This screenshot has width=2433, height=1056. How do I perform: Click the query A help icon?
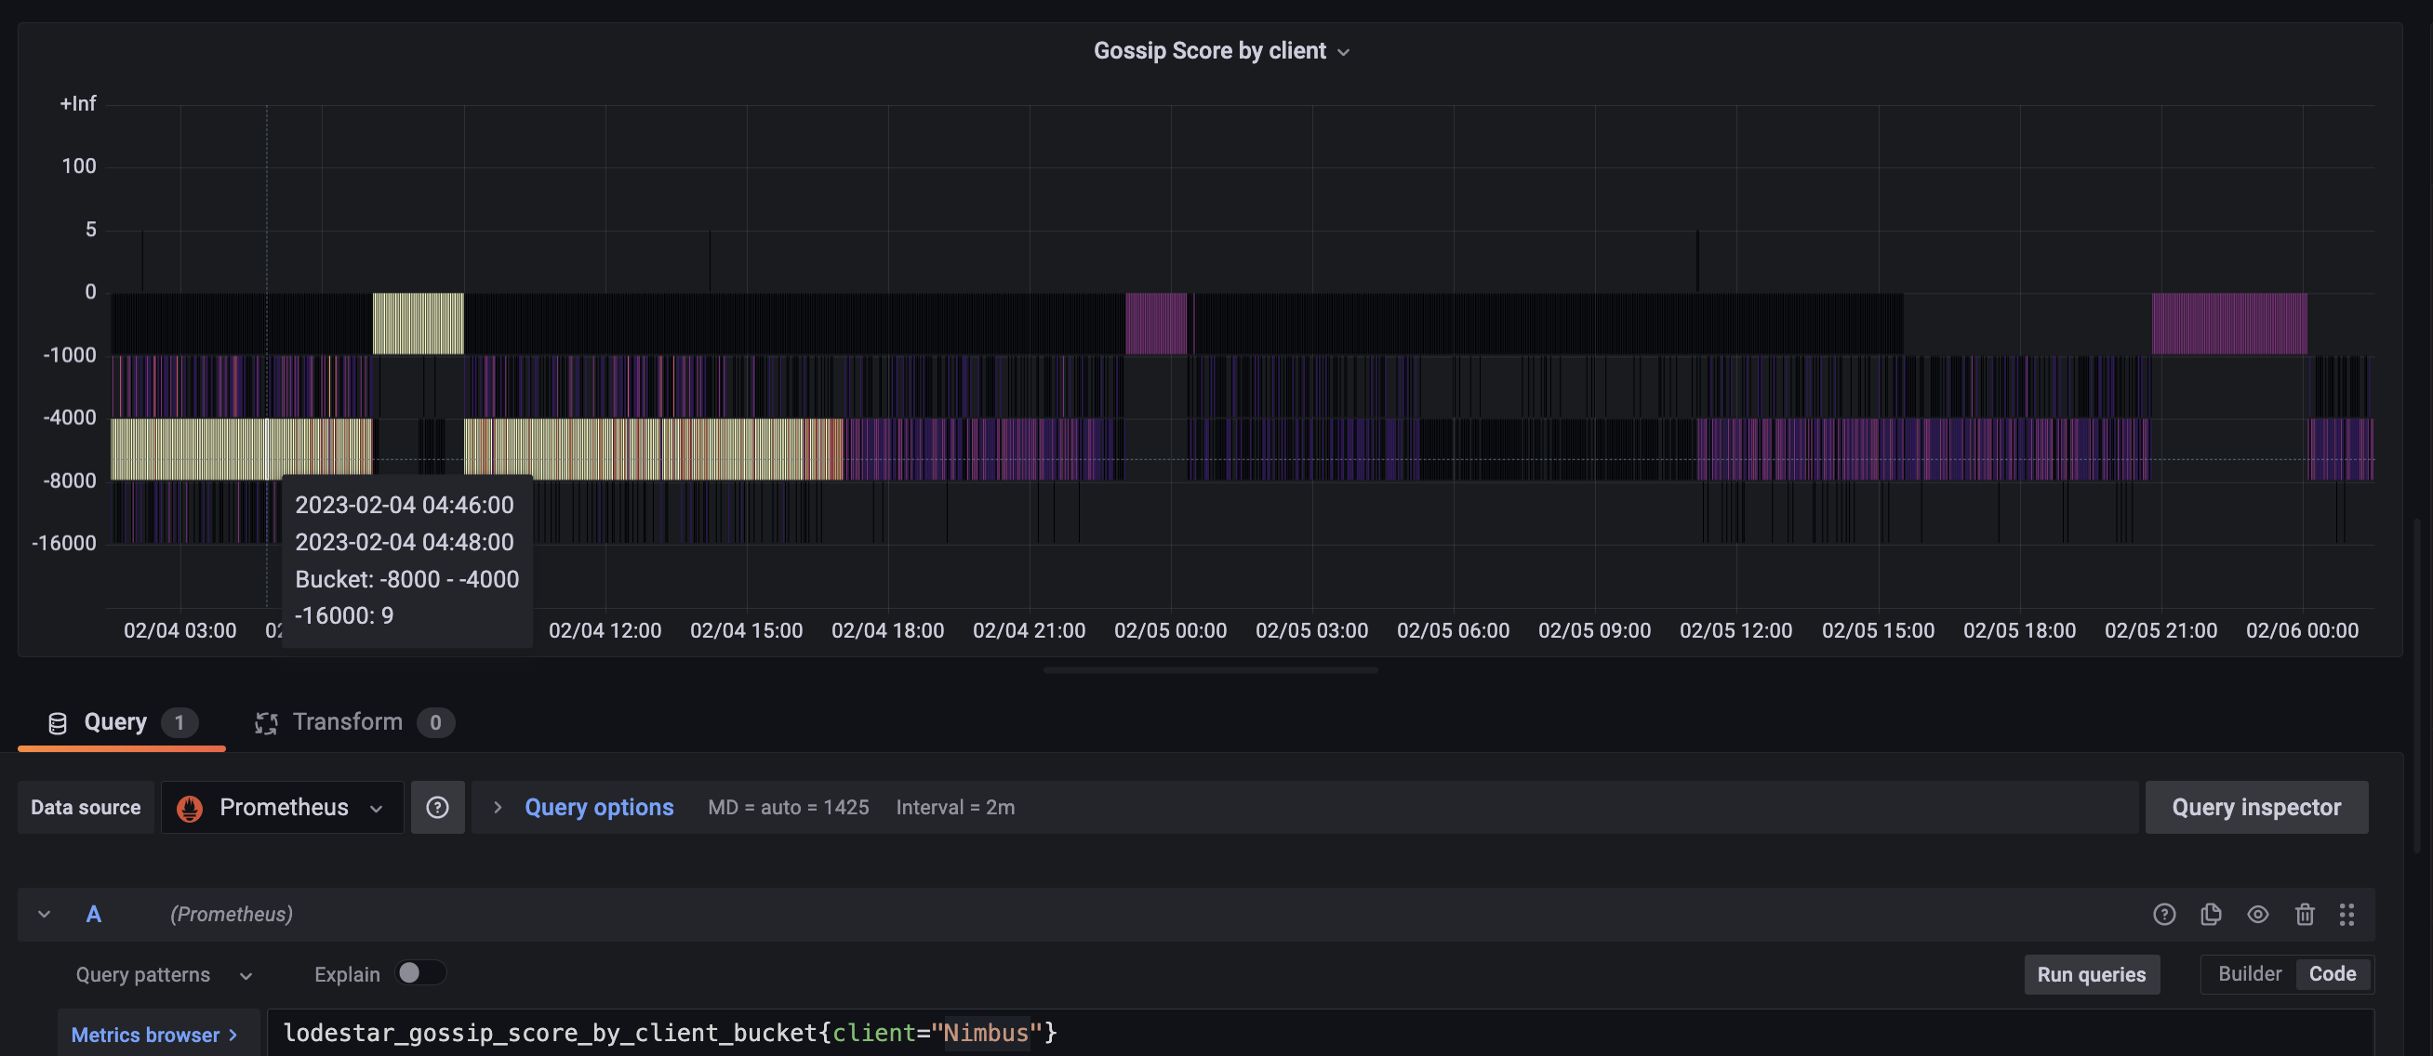tap(2164, 914)
